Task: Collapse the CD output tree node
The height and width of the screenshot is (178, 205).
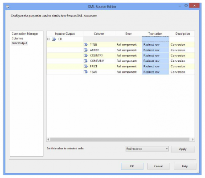Action: pos(49,39)
